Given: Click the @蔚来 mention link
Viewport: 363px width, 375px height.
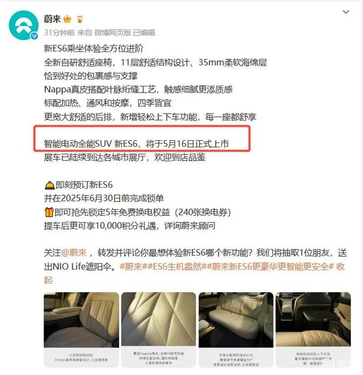Looking at the screenshot, I should [74, 253].
